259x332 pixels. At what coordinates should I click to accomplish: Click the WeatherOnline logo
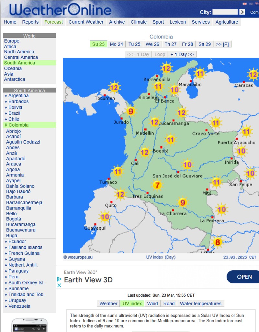[x=60, y=10]
